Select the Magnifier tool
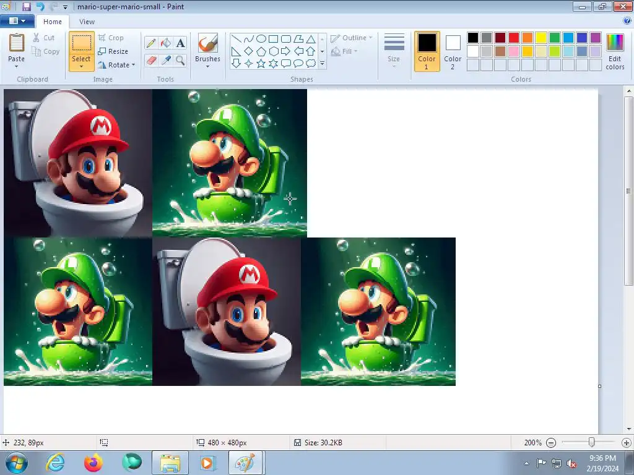 click(180, 61)
